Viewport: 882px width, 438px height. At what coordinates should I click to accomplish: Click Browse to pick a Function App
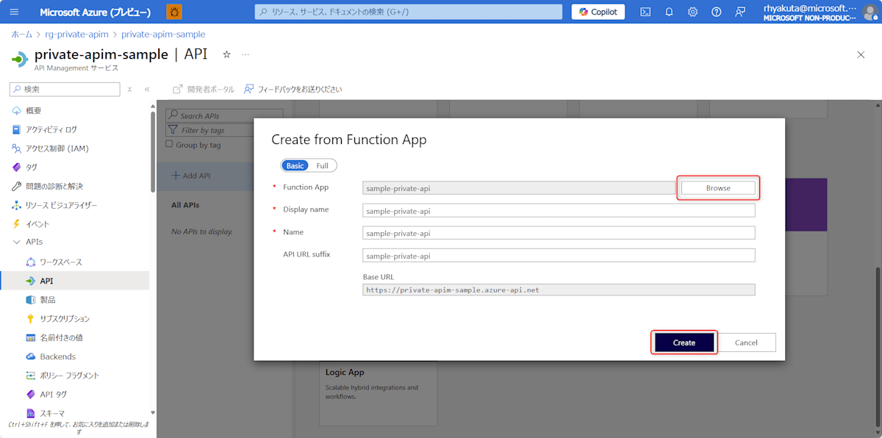click(718, 188)
